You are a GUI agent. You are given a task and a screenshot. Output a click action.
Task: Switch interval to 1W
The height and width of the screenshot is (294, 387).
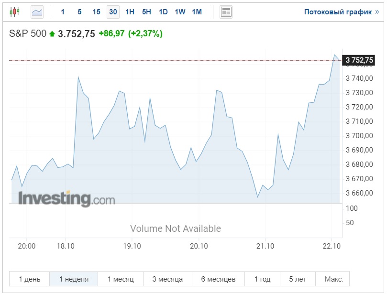pyautogui.click(x=180, y=12)
